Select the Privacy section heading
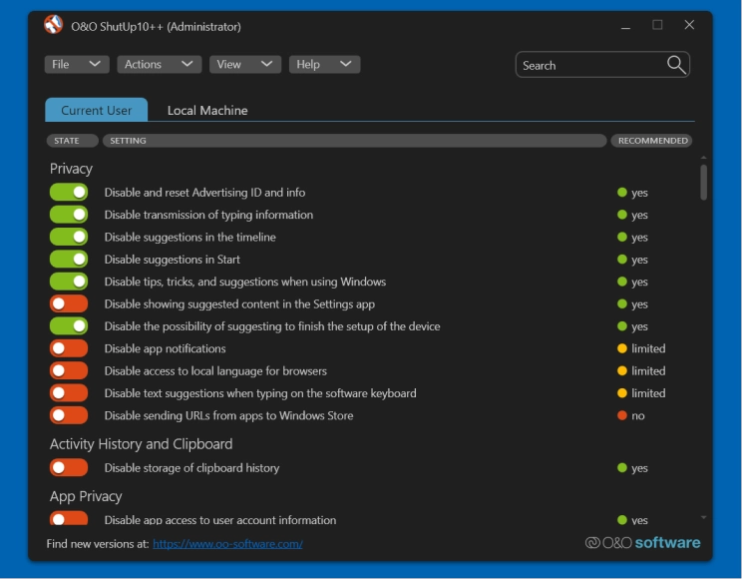 tap(71, 169)
